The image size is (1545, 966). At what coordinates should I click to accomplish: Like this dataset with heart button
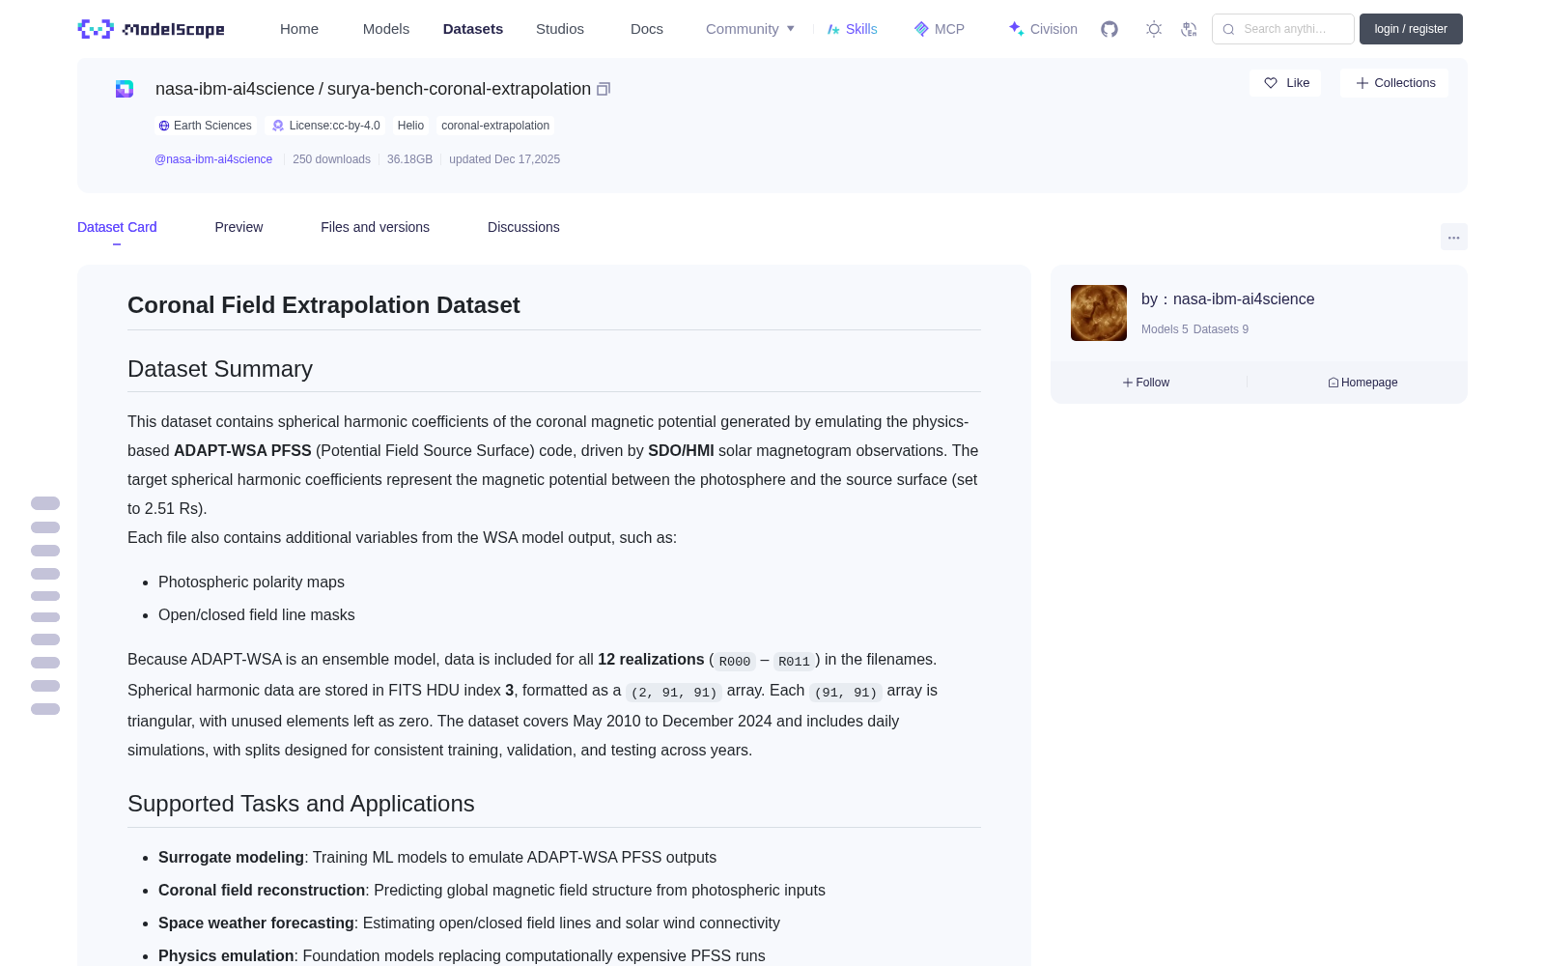(x=1285, y=83)
